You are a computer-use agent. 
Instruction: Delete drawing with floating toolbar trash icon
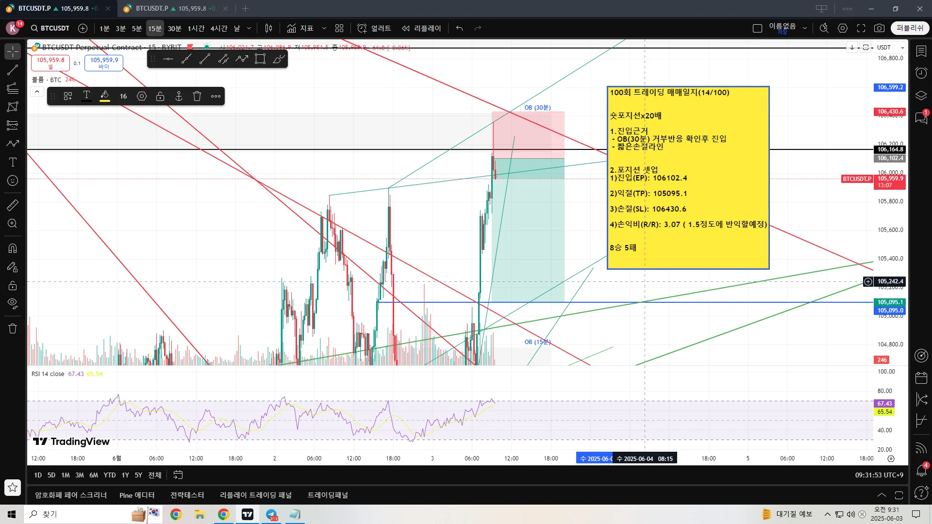pyautogui.click(x=197, y=96)
